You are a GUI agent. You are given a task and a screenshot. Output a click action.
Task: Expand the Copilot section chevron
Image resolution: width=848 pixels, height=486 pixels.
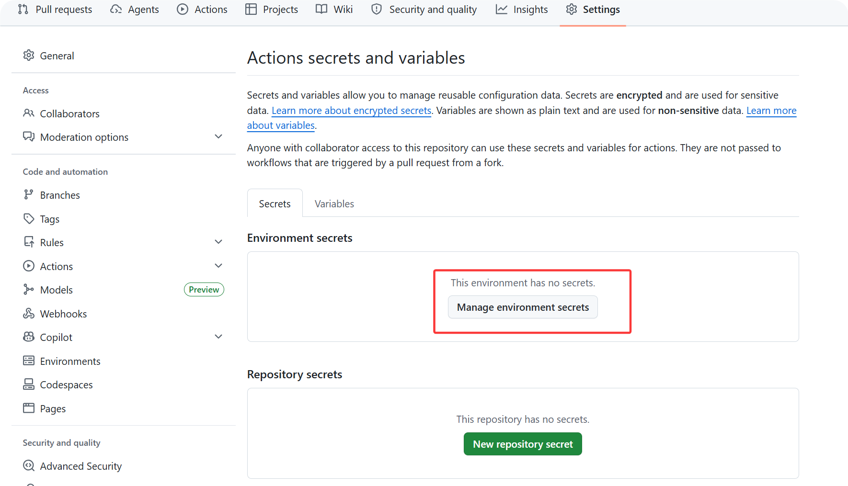point(218,337)
